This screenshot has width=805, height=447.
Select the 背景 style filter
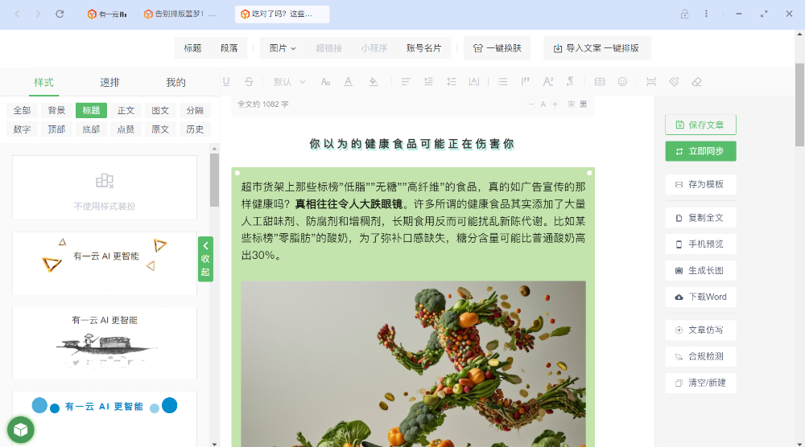point(56,110)
